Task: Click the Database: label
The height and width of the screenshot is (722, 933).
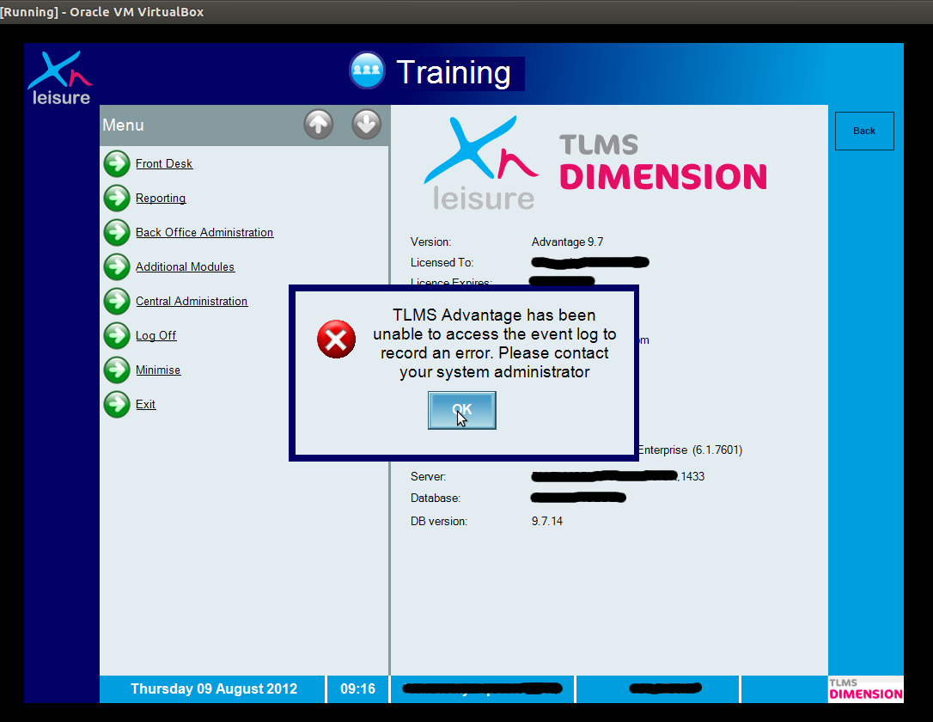Action: pyautogui.click(x=436, y=499)
